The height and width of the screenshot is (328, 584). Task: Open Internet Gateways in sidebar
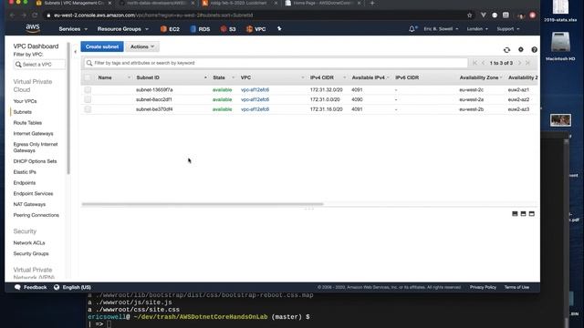[x=33, y=134]
